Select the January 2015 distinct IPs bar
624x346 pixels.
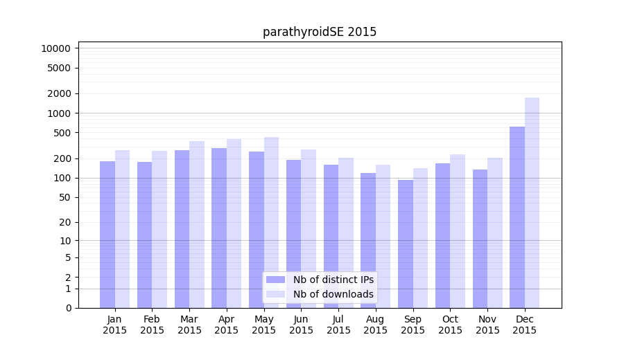click(107, 235)
